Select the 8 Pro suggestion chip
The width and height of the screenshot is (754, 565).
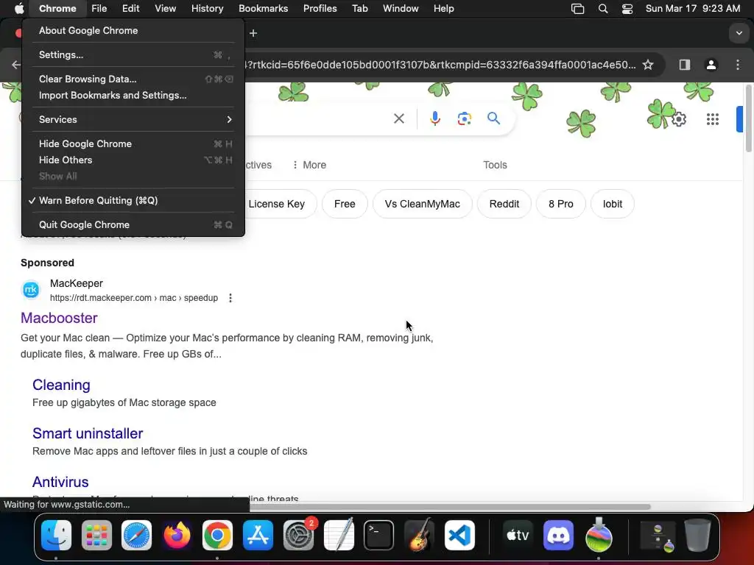(x=560, y=204)
